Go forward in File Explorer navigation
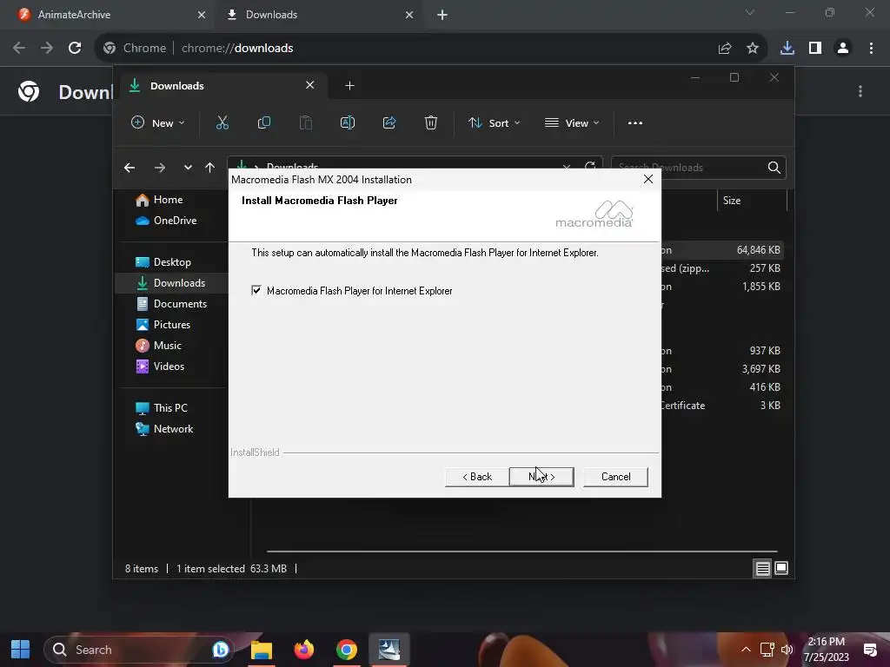Viewport: 890px width, 667px height. point(160,168)
